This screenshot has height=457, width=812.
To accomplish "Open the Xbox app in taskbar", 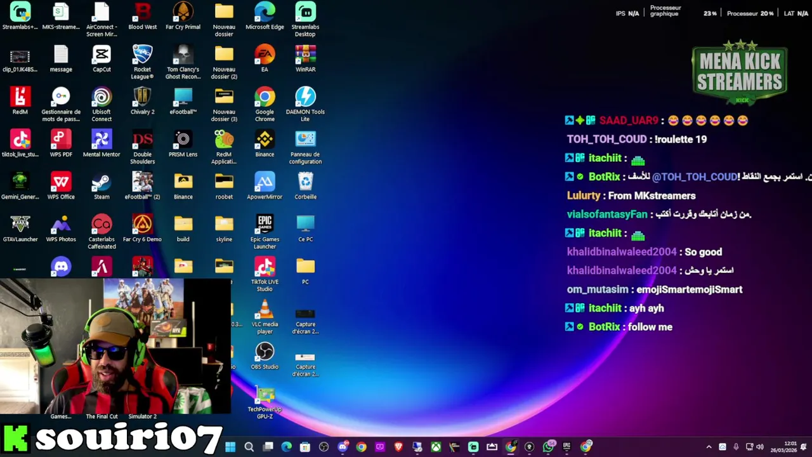I will coord(436,447).
